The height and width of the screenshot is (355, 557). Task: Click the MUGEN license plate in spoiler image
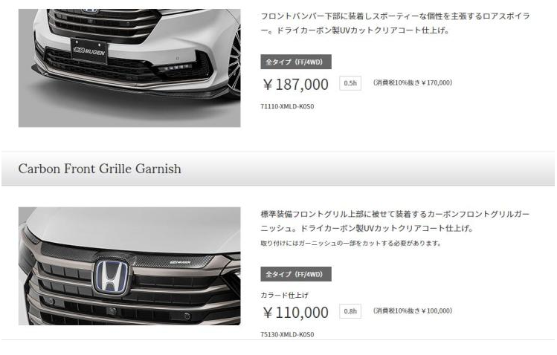89,51
